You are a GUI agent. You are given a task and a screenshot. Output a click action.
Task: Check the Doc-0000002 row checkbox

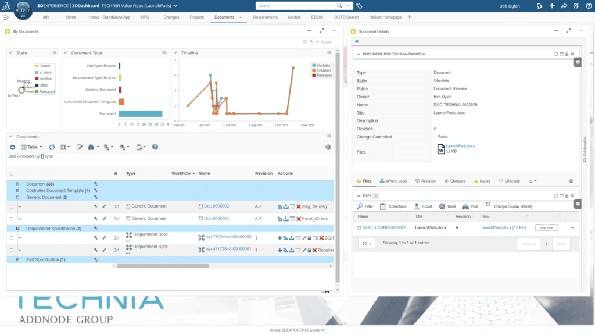click(x=12, y=207)
